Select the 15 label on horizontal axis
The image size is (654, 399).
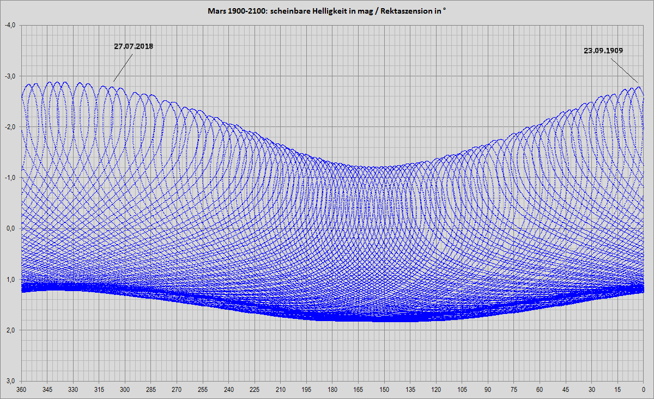pyautogui.click(x=617, y=390)
